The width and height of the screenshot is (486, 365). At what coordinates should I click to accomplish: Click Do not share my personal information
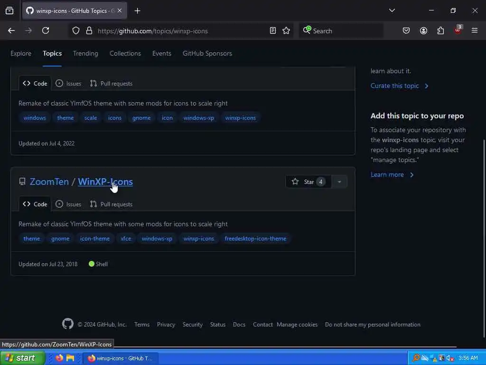pos(373,325)
